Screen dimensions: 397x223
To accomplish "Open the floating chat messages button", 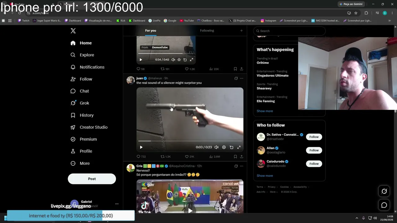I will tap(384, 205).
